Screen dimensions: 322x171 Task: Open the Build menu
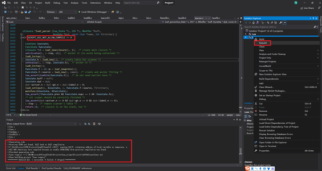point(47,3)
